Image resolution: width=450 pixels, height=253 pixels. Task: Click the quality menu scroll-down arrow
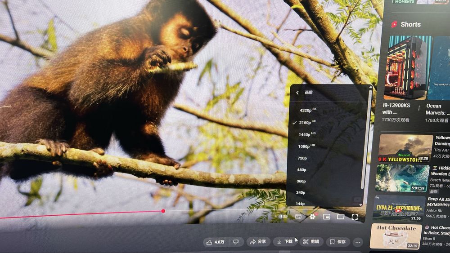(360, 205)
